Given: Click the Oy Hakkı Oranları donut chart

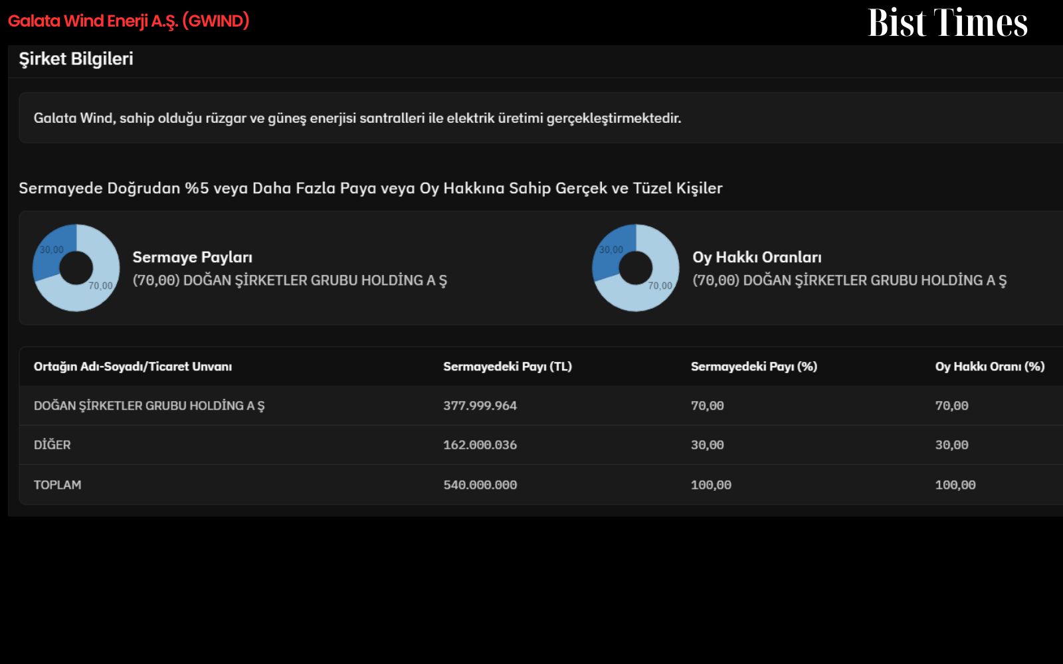Looking at the screenshot, I should tap(636, 268).
